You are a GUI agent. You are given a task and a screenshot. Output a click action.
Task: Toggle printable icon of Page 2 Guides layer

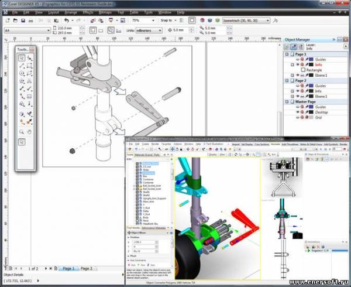pyautogui.click(x=302, y=86)
